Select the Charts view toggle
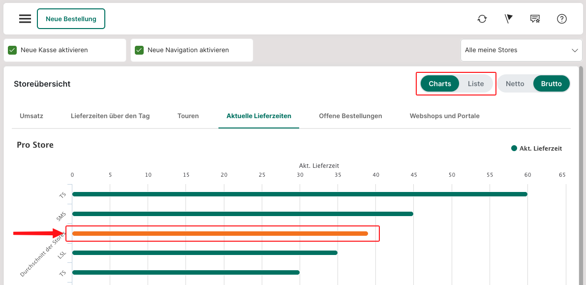The height and width of the screenshot is (285, 586). 439,84
